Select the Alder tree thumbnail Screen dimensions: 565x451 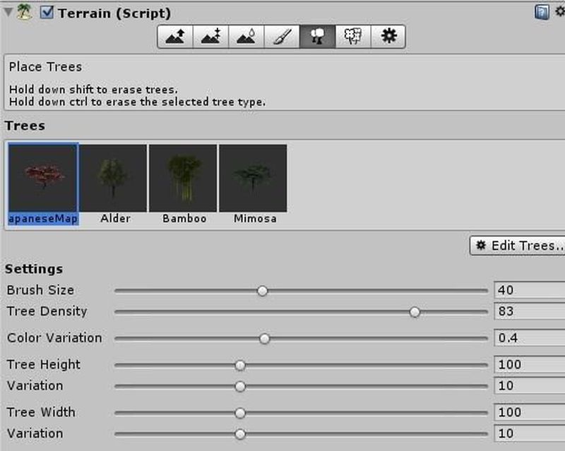point(113,177)
